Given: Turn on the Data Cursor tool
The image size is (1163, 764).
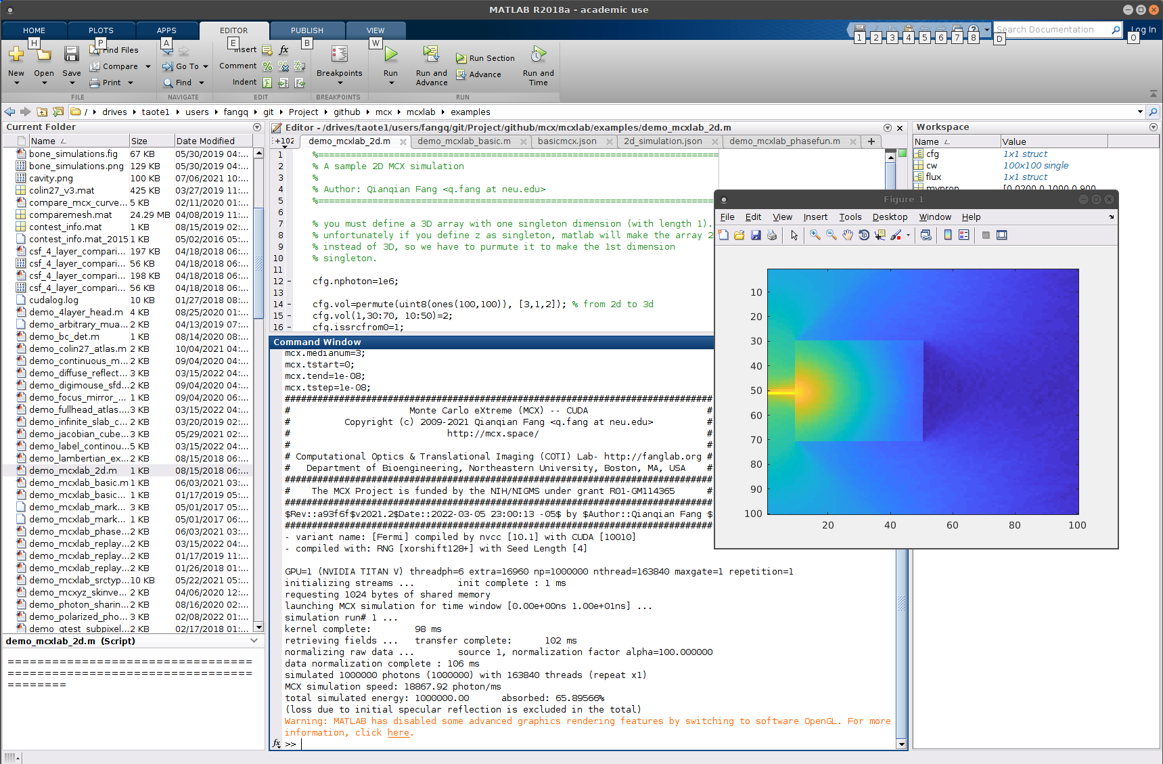Looking at the screenshot, I should point(880,235).
